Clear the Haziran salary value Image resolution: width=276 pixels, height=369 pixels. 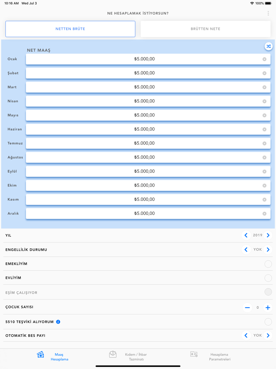(264, 129)
